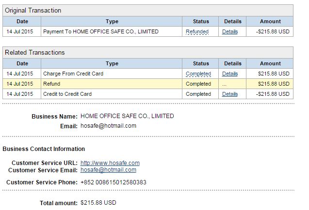Select the Refund type cell in highlighted row
The height and width of the screenshot is (210, 309).
[x=52, y=84]
